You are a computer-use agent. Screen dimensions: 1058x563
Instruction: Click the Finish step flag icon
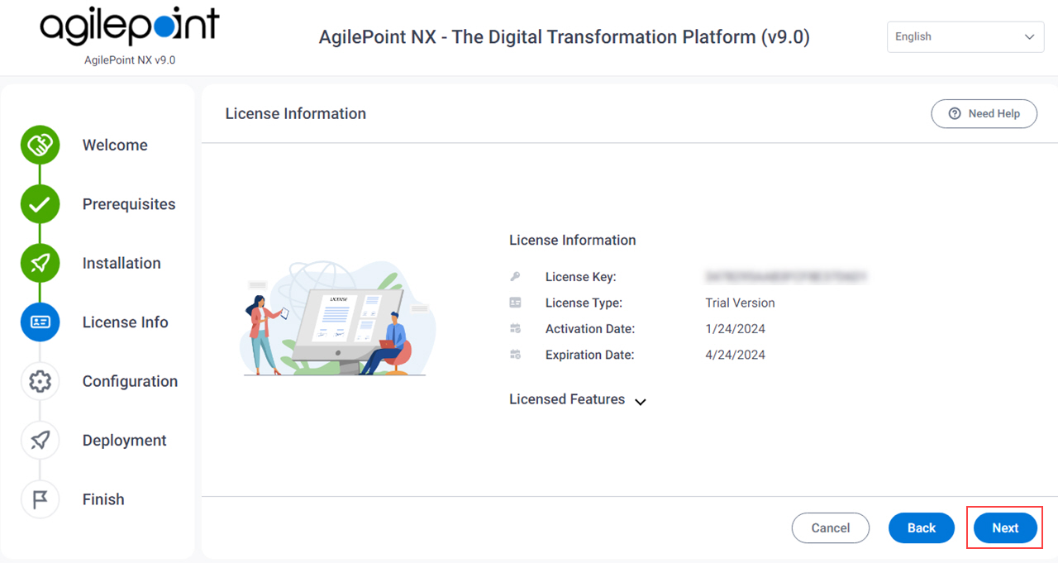[40, 499]
